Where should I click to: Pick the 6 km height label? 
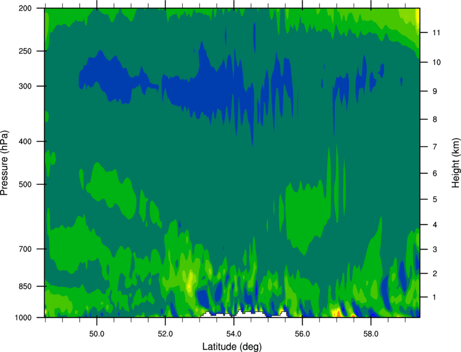435,173
